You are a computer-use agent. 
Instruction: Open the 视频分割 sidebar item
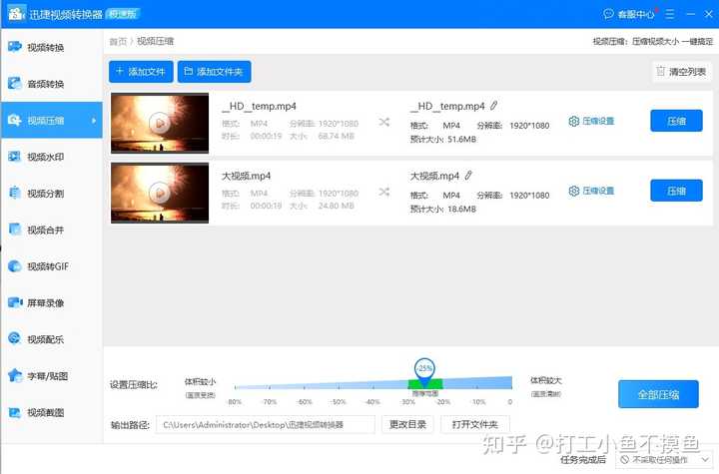click(51, 193)
